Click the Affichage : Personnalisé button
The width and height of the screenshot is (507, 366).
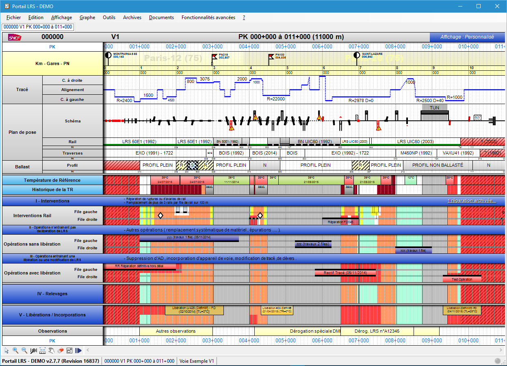click(467, 37)
